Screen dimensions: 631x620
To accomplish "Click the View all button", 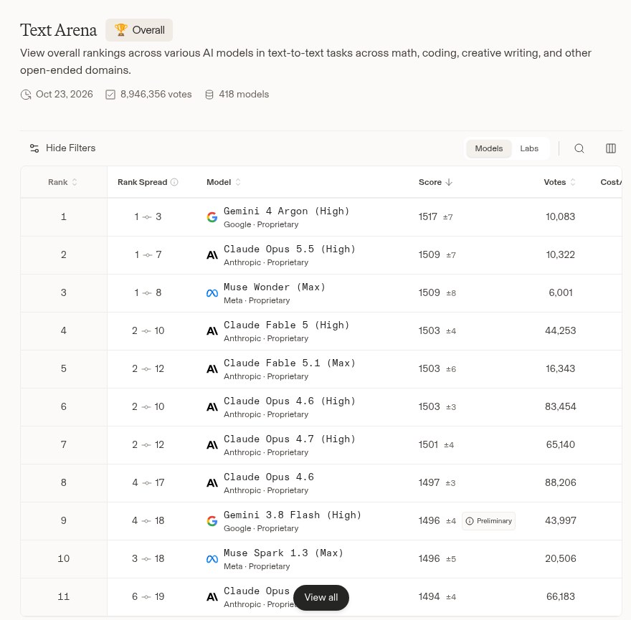I will click(321, 598).
